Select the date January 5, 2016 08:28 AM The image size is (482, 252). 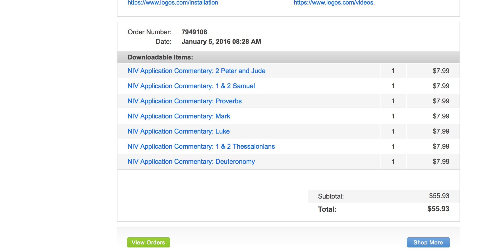[x=221, y=42]
